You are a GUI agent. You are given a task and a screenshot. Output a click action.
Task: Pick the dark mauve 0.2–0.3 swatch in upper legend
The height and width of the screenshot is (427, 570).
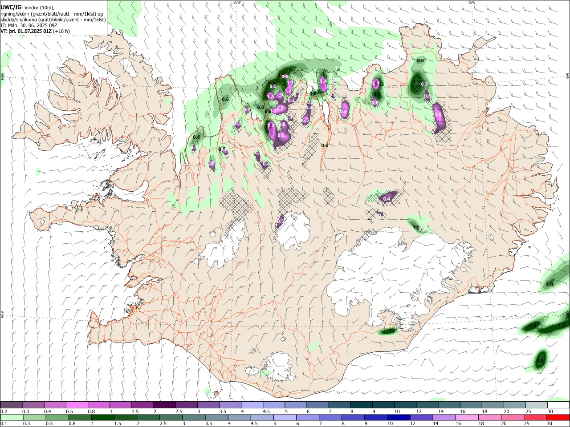coord(11,405)
